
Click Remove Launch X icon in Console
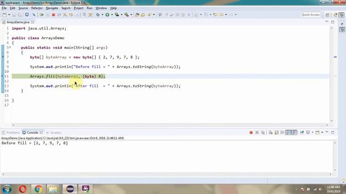[x=257, y=133]
